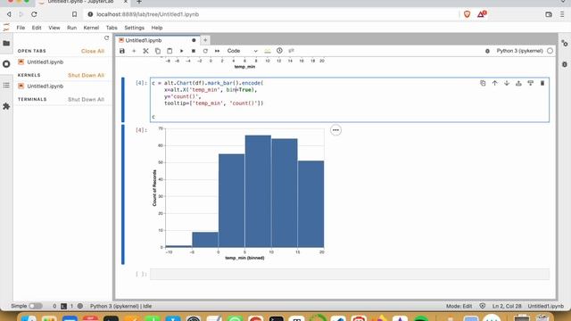Open the Edit menu

click(37, 28)
